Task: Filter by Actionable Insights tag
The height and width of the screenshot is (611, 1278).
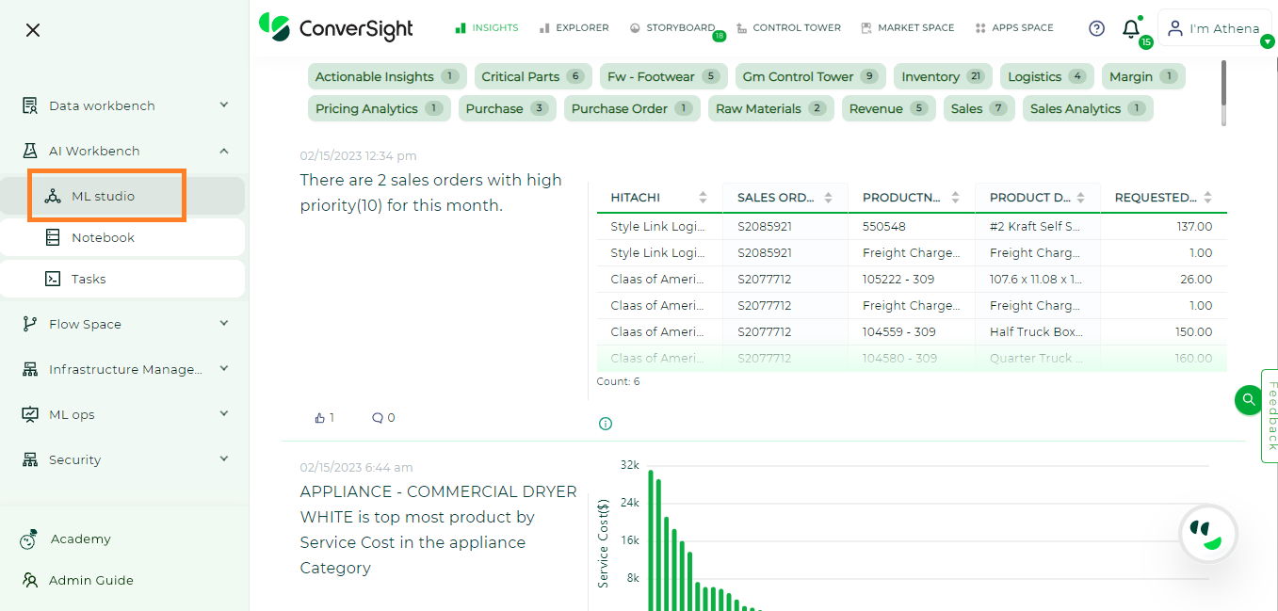Action: click(387, 77)
